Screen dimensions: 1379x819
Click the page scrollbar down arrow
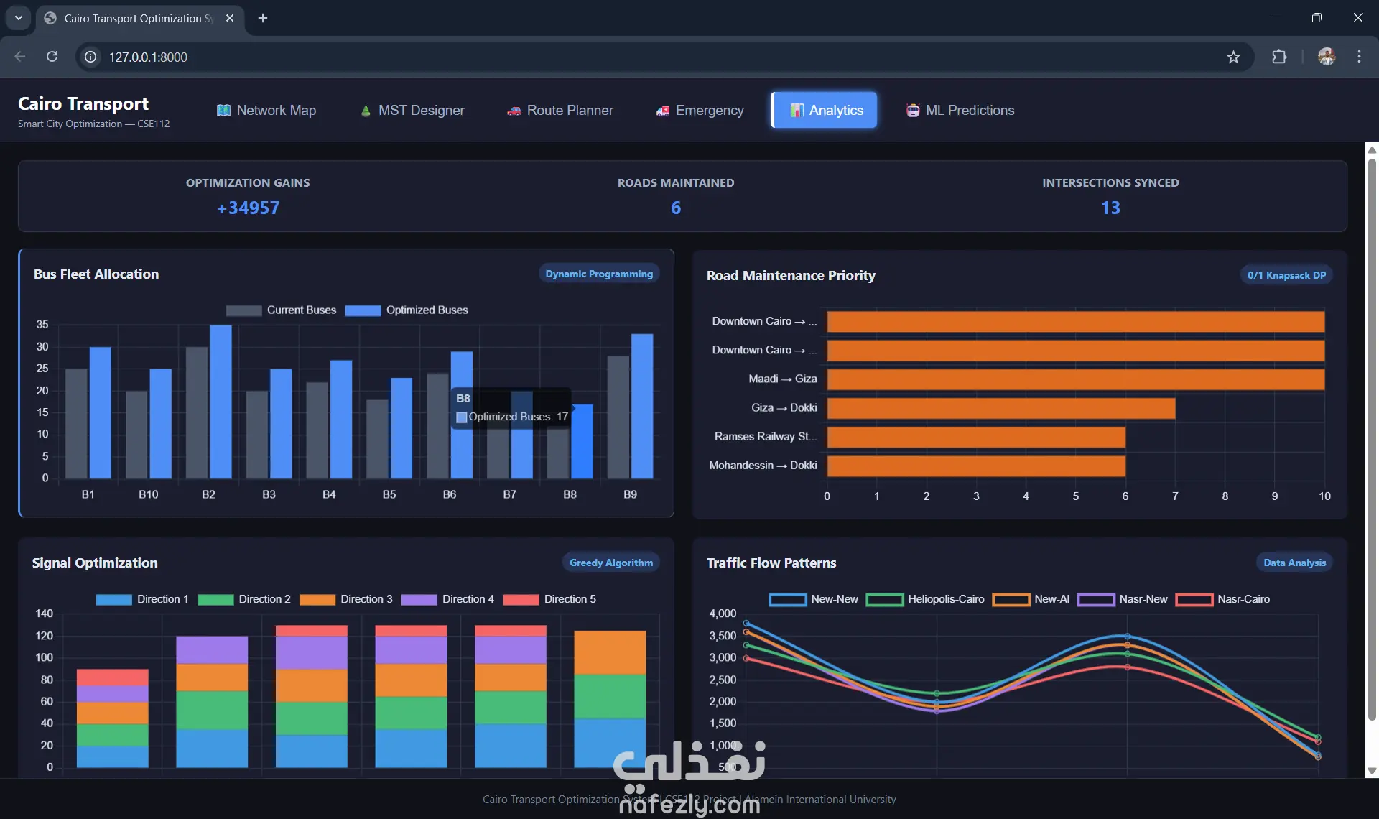[x=1372, y=771]
